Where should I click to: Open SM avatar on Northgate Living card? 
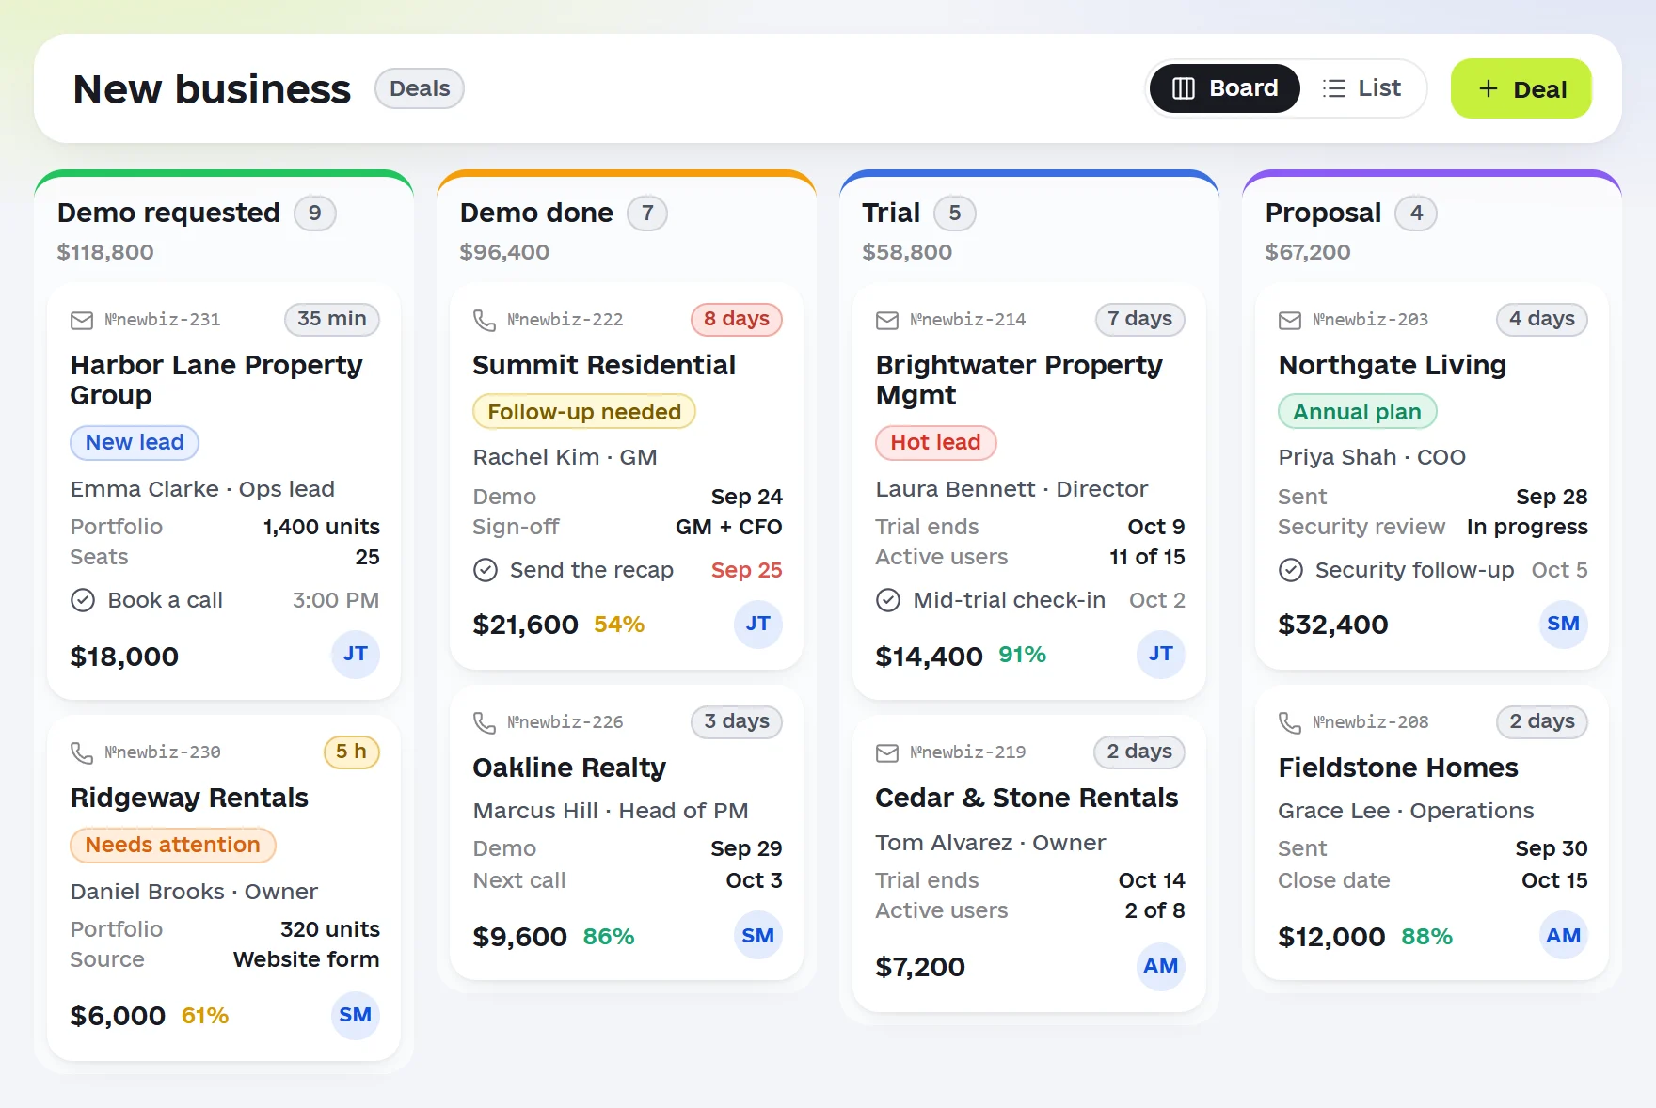[1564, 625]
